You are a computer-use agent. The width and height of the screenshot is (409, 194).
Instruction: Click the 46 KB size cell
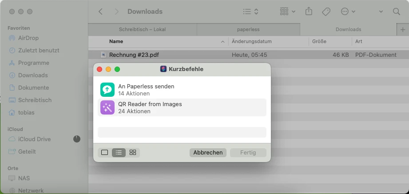click(341, 55)
